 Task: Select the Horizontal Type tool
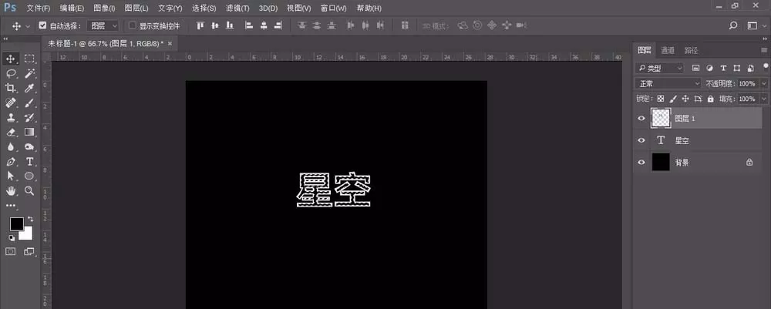tap(29, 162)
